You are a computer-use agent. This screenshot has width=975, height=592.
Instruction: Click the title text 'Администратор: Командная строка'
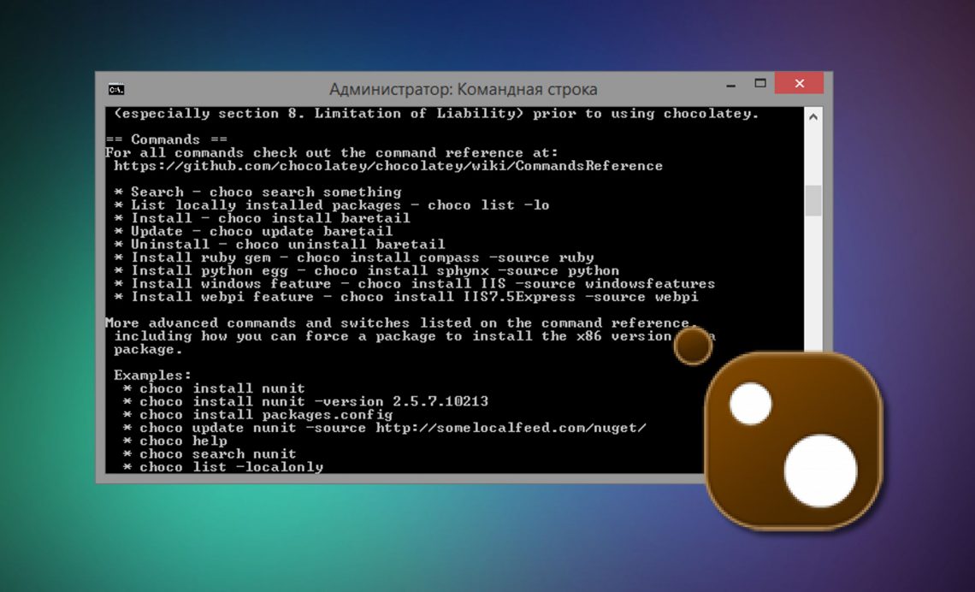[463, 89]
